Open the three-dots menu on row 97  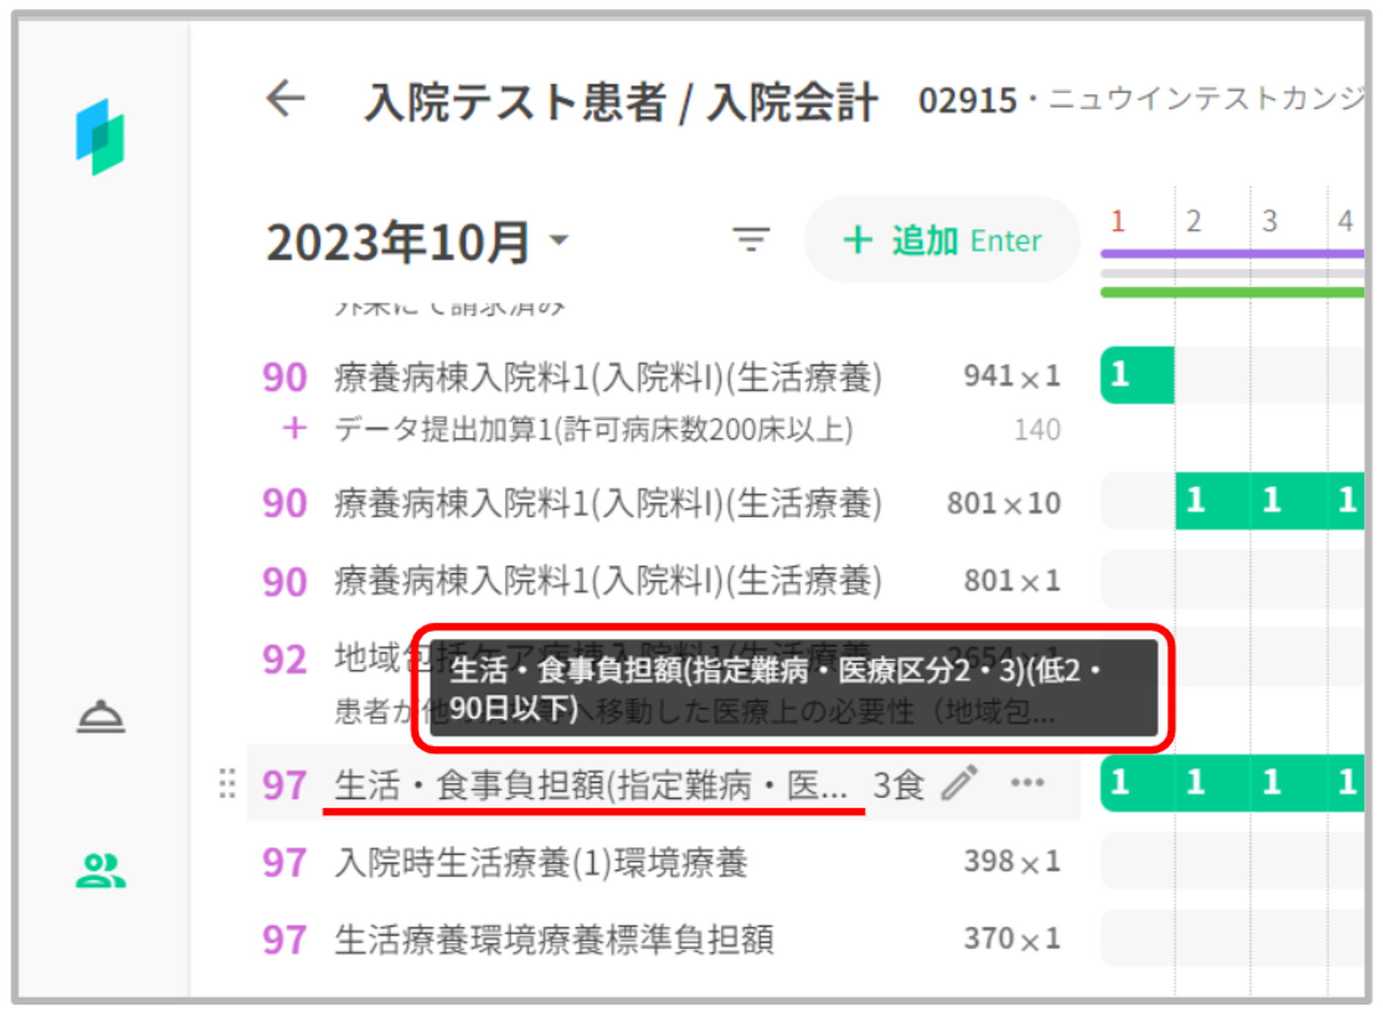[1027, 783]
